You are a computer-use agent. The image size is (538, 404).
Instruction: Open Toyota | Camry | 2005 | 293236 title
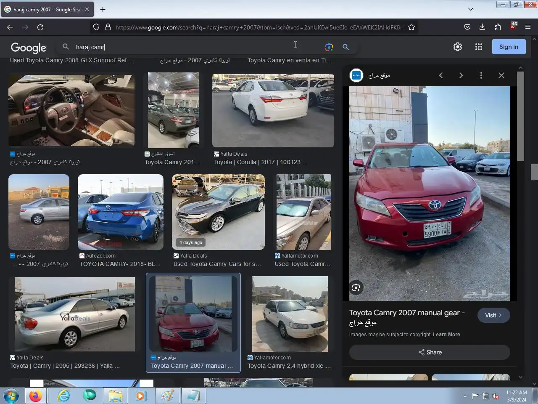(65, 366)
